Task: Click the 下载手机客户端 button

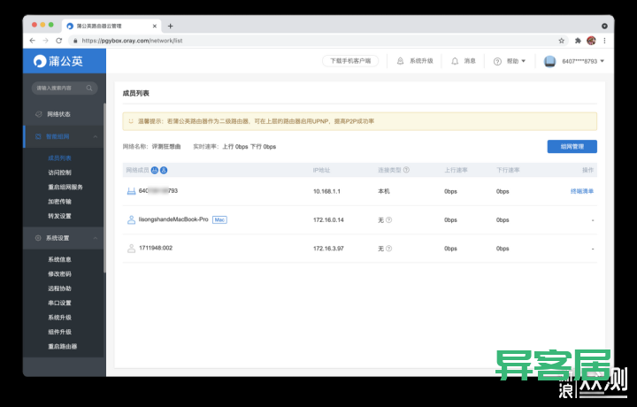Action: pyautogui.click(x=350, y=61)
